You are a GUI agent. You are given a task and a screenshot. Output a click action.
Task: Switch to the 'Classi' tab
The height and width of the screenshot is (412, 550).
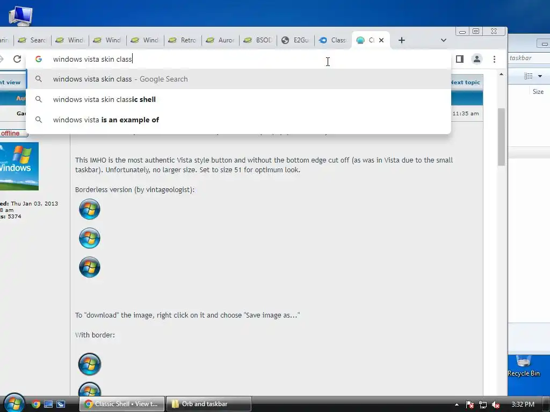pyautogui.click(x=333, y=40)
